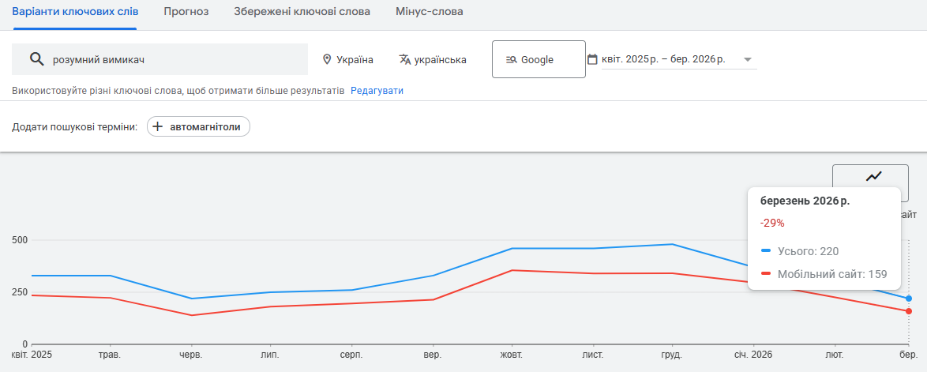Go to the Мінус-слова tab
The height and width of the screenshot is (372, 927).
(x=430, y=12)
